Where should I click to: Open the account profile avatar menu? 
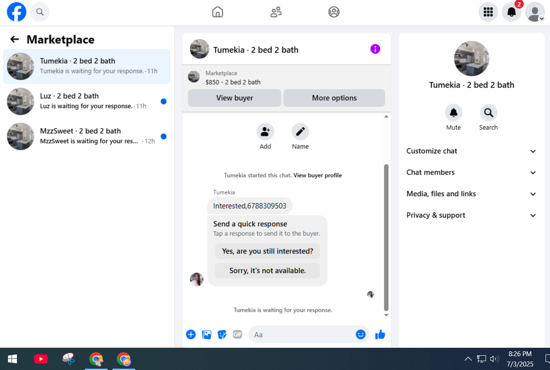click(x=535, y=12)
